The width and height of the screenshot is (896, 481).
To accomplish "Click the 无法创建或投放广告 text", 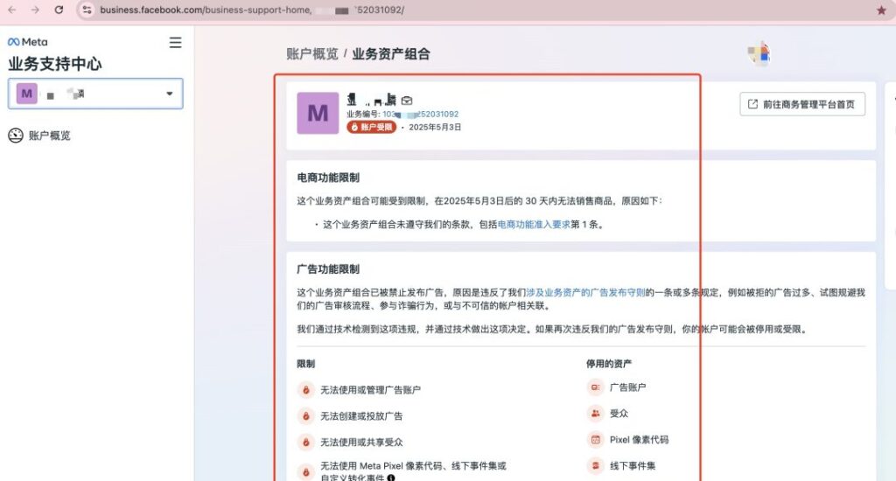I will point(361,416).
